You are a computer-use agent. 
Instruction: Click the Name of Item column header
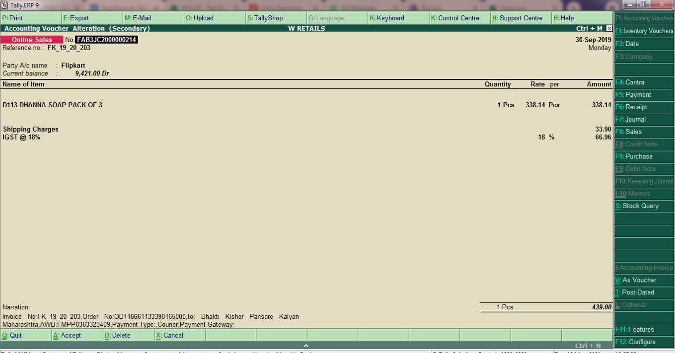[x=23, y=84]
